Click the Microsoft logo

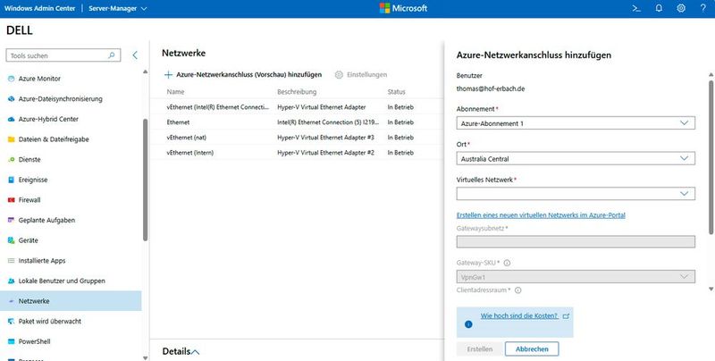pyautogui.click(x=403, y=8)
